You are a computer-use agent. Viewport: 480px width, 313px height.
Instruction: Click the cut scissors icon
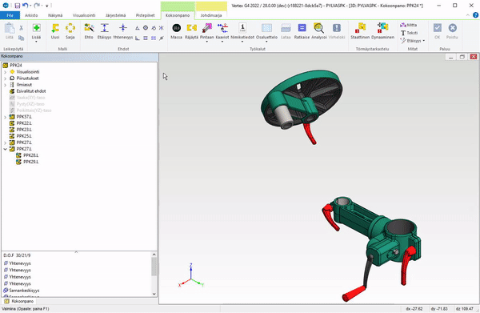pos(21,28)
